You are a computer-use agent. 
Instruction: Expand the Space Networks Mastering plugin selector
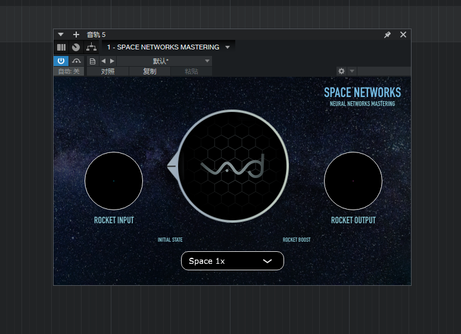tap(169, 48)
